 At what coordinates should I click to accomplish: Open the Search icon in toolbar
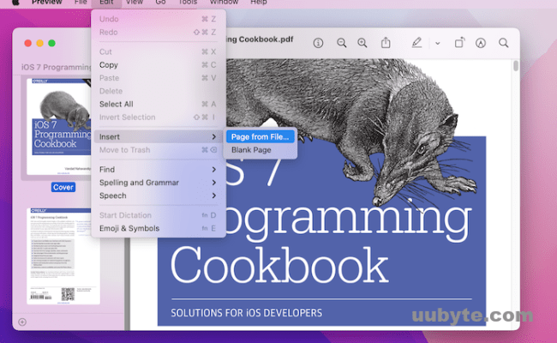point(503,43)
